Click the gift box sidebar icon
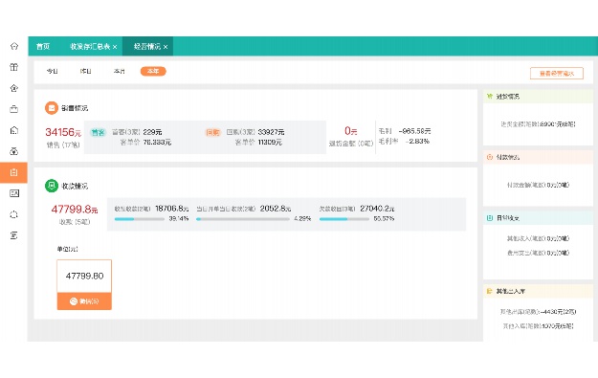Viewport: 598px width, 378px height. 14,67
